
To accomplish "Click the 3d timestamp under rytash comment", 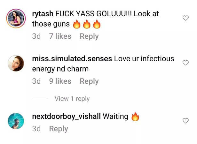I will [x=36, y=36].
